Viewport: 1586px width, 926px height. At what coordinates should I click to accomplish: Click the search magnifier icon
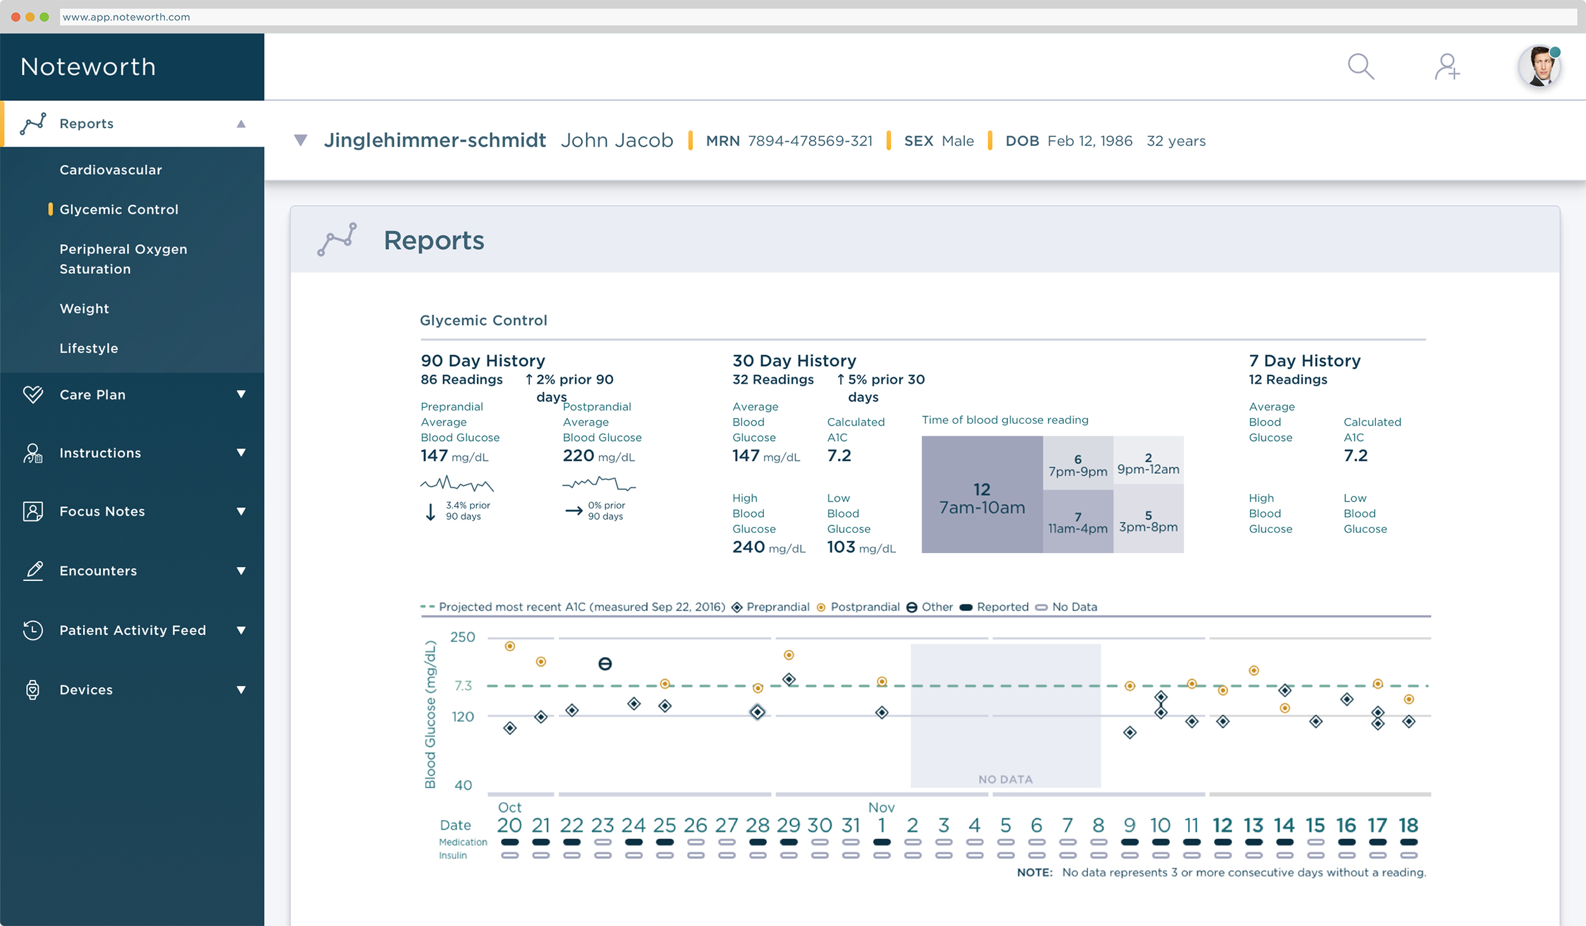pos(1360,66)
